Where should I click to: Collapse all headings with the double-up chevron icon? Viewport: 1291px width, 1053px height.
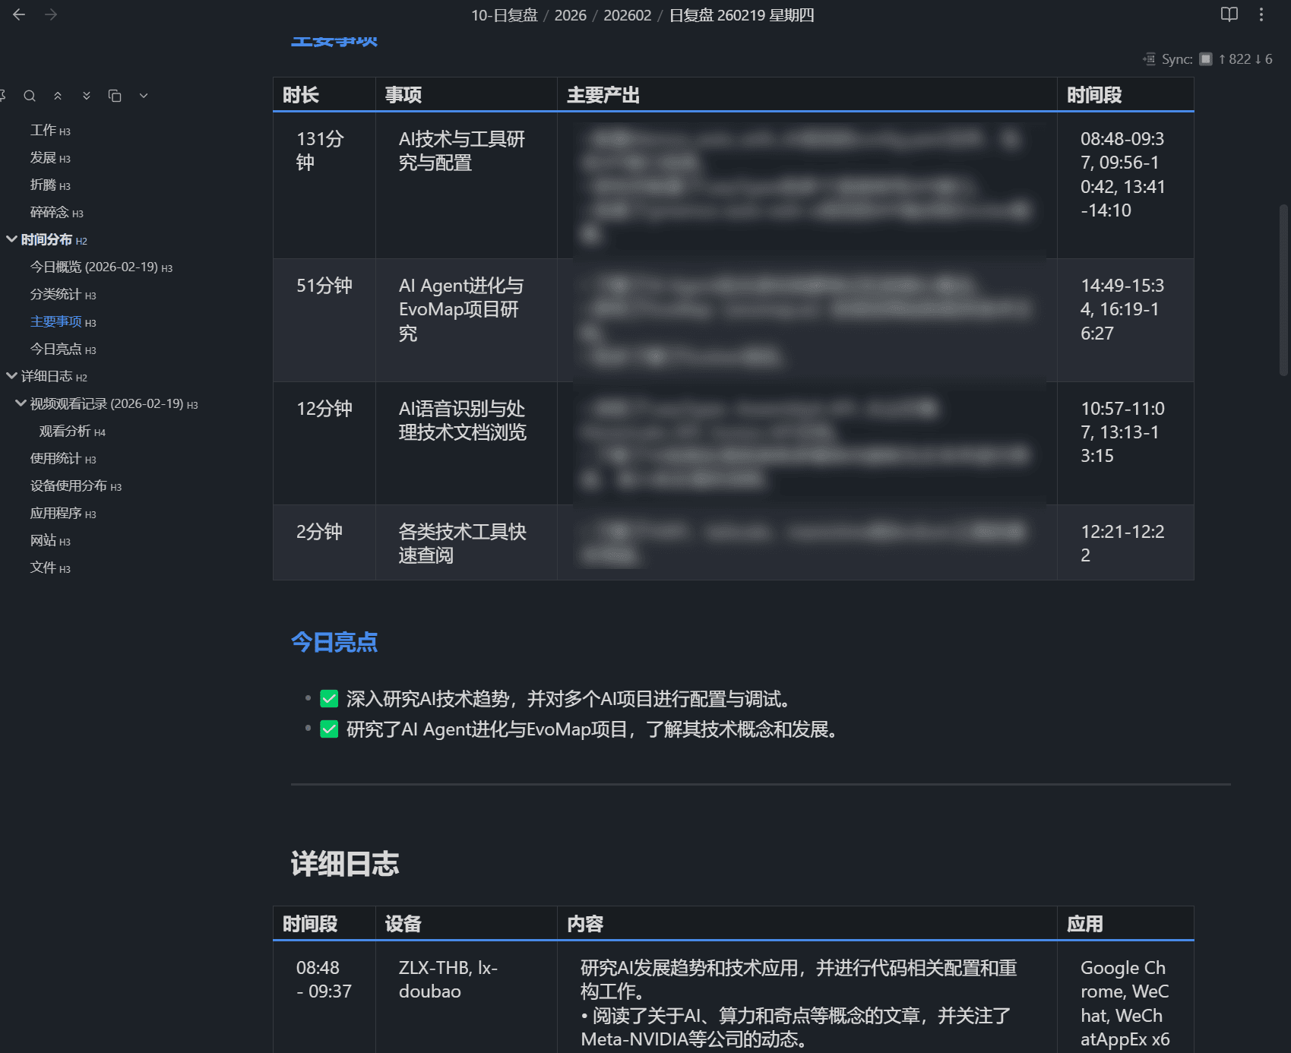pos(58,96)
